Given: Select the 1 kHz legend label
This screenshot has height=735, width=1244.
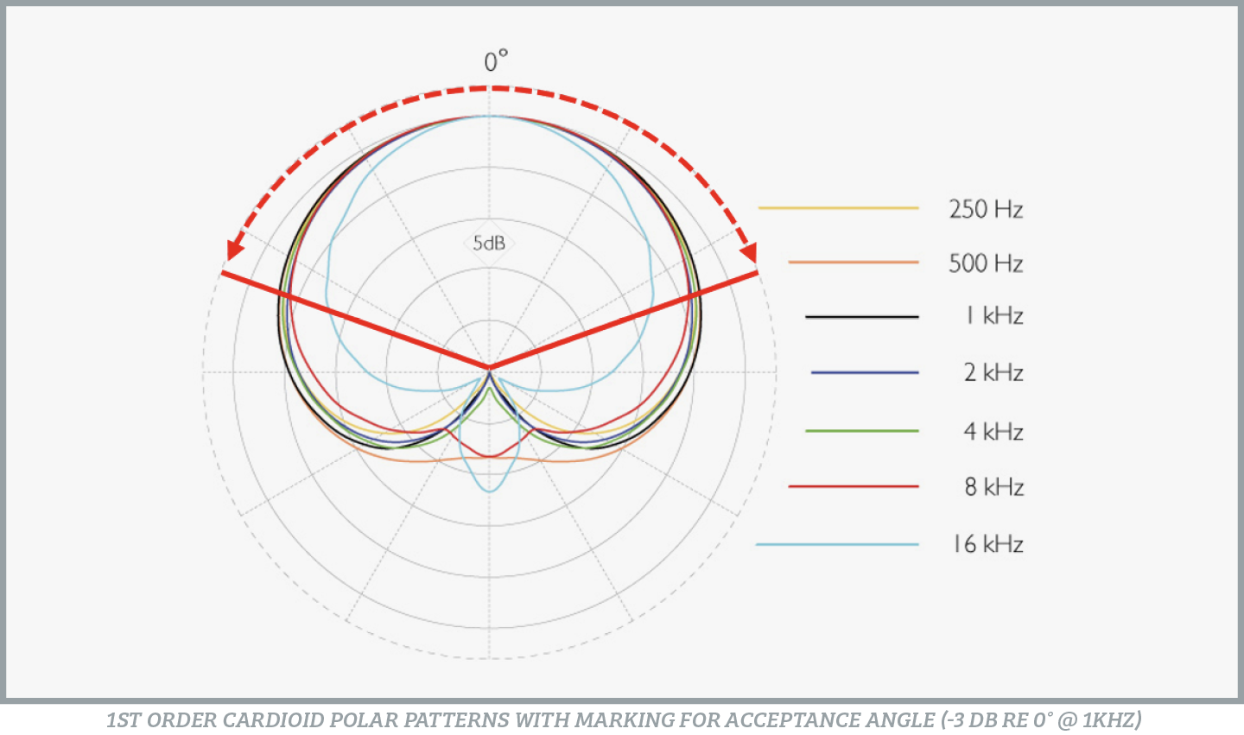Looking at the screenshot, I should pos(994,317).
